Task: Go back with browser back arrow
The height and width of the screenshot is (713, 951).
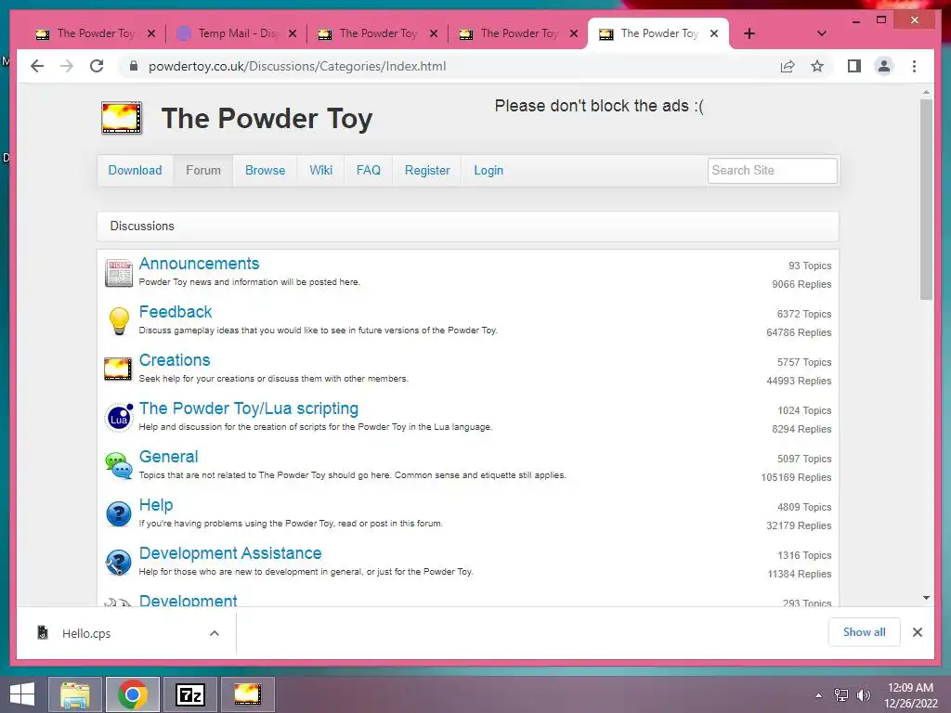Action: point(37,66)
